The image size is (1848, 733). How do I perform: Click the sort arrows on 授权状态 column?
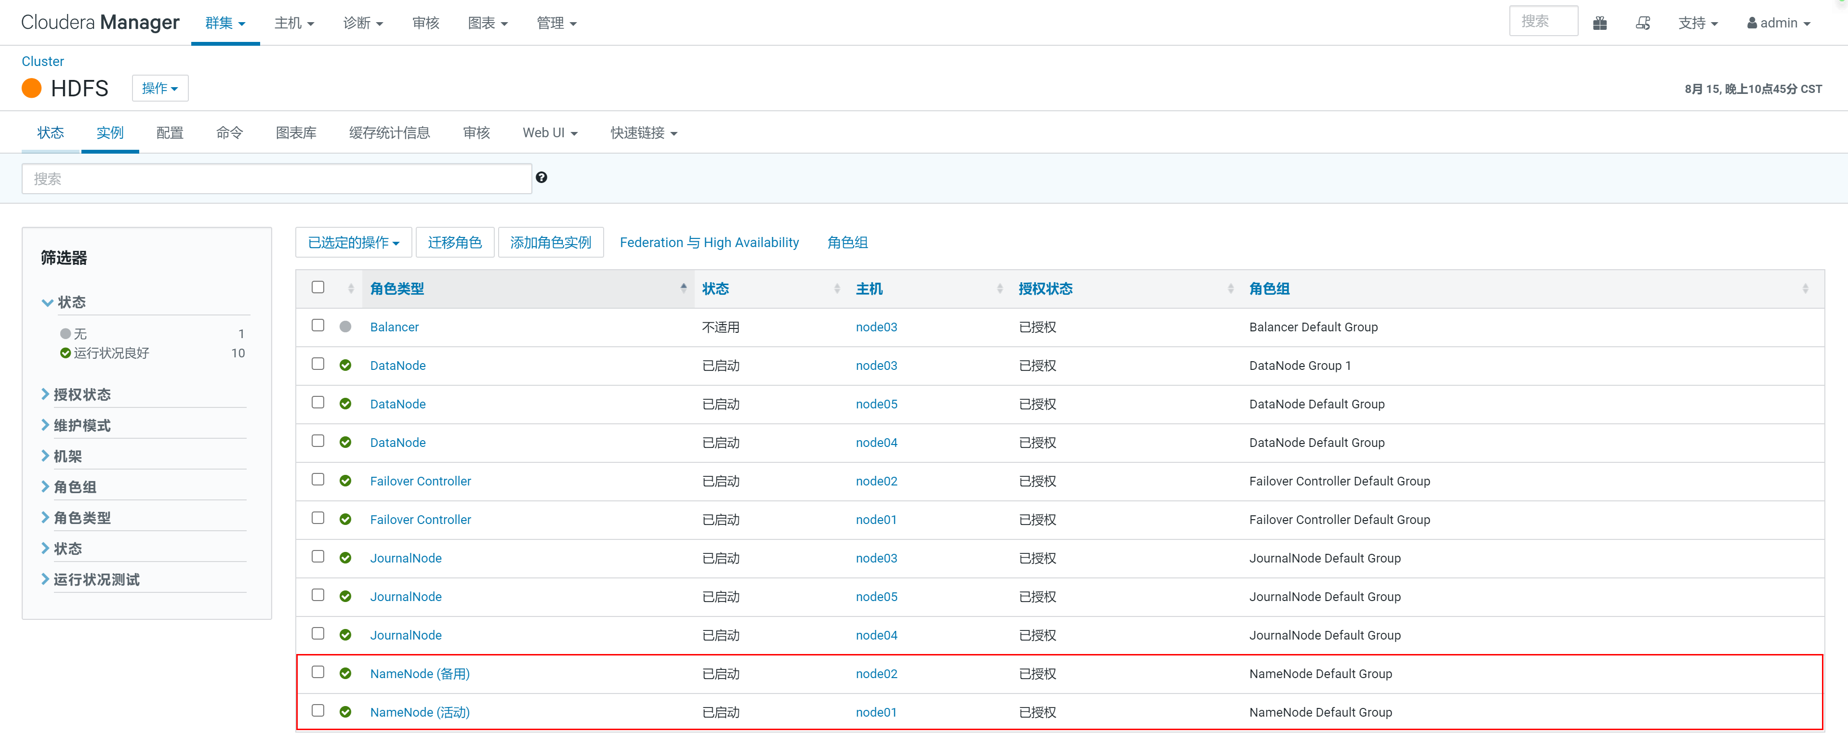pos(1231,288)
